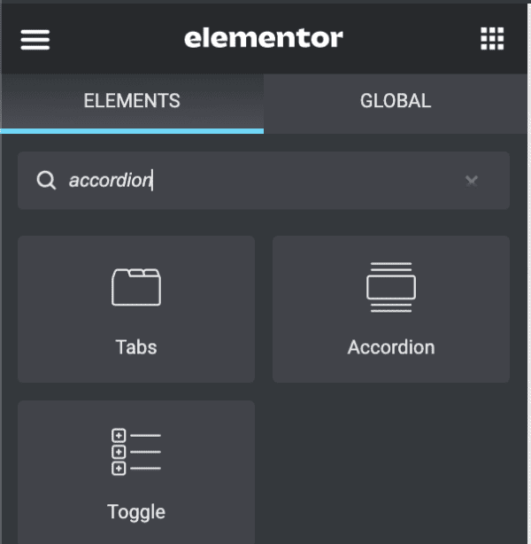Image resolution: width=531 pixels, height=544 pixels.
Task: Click the Accordion widget icon
Action: click(390, 287)
